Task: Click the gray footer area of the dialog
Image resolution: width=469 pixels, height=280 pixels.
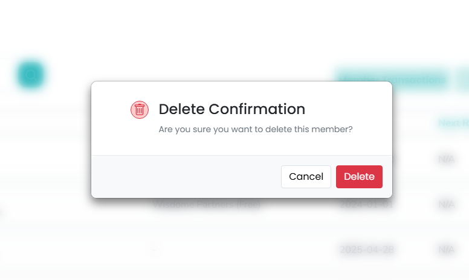Action: pos(181,177)
